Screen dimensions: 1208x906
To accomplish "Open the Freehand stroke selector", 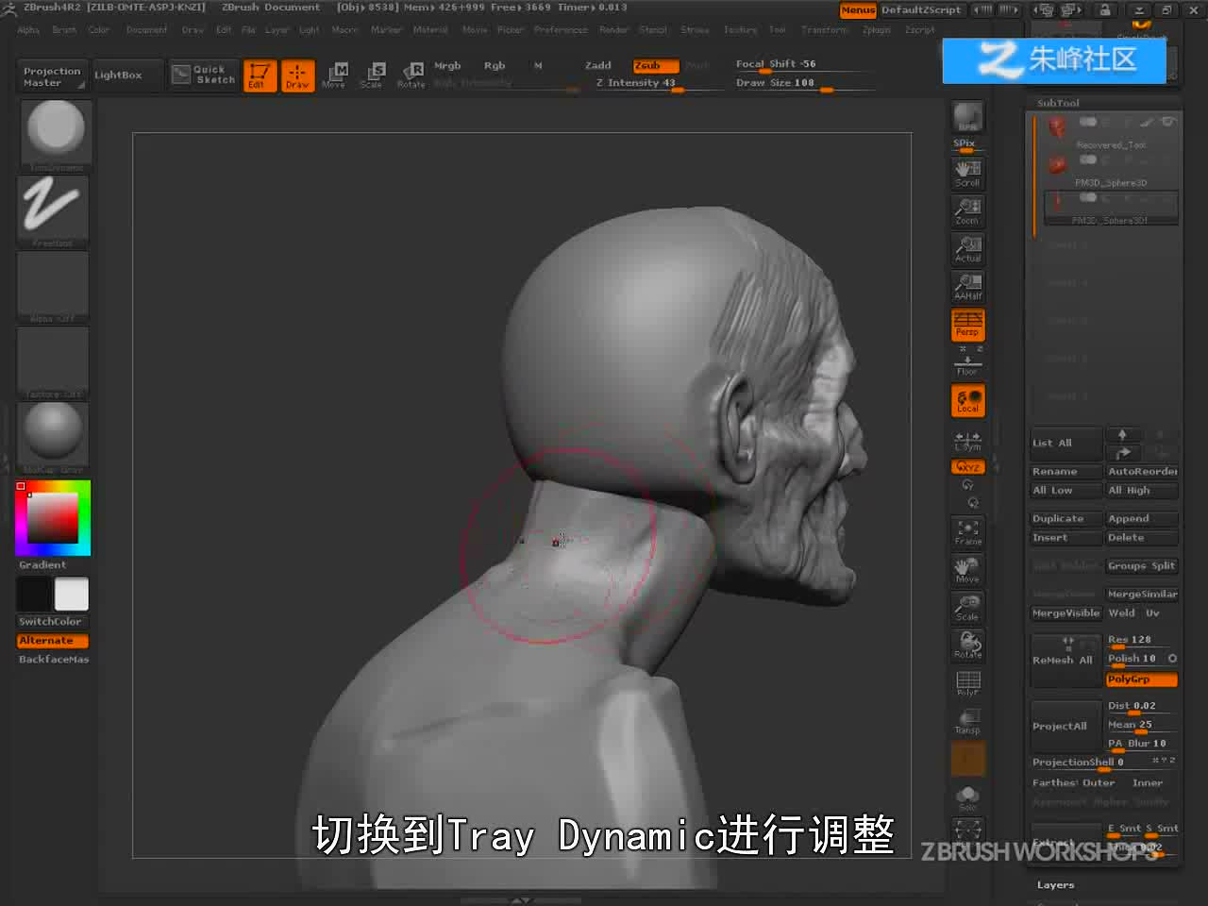I will (53, 211).
